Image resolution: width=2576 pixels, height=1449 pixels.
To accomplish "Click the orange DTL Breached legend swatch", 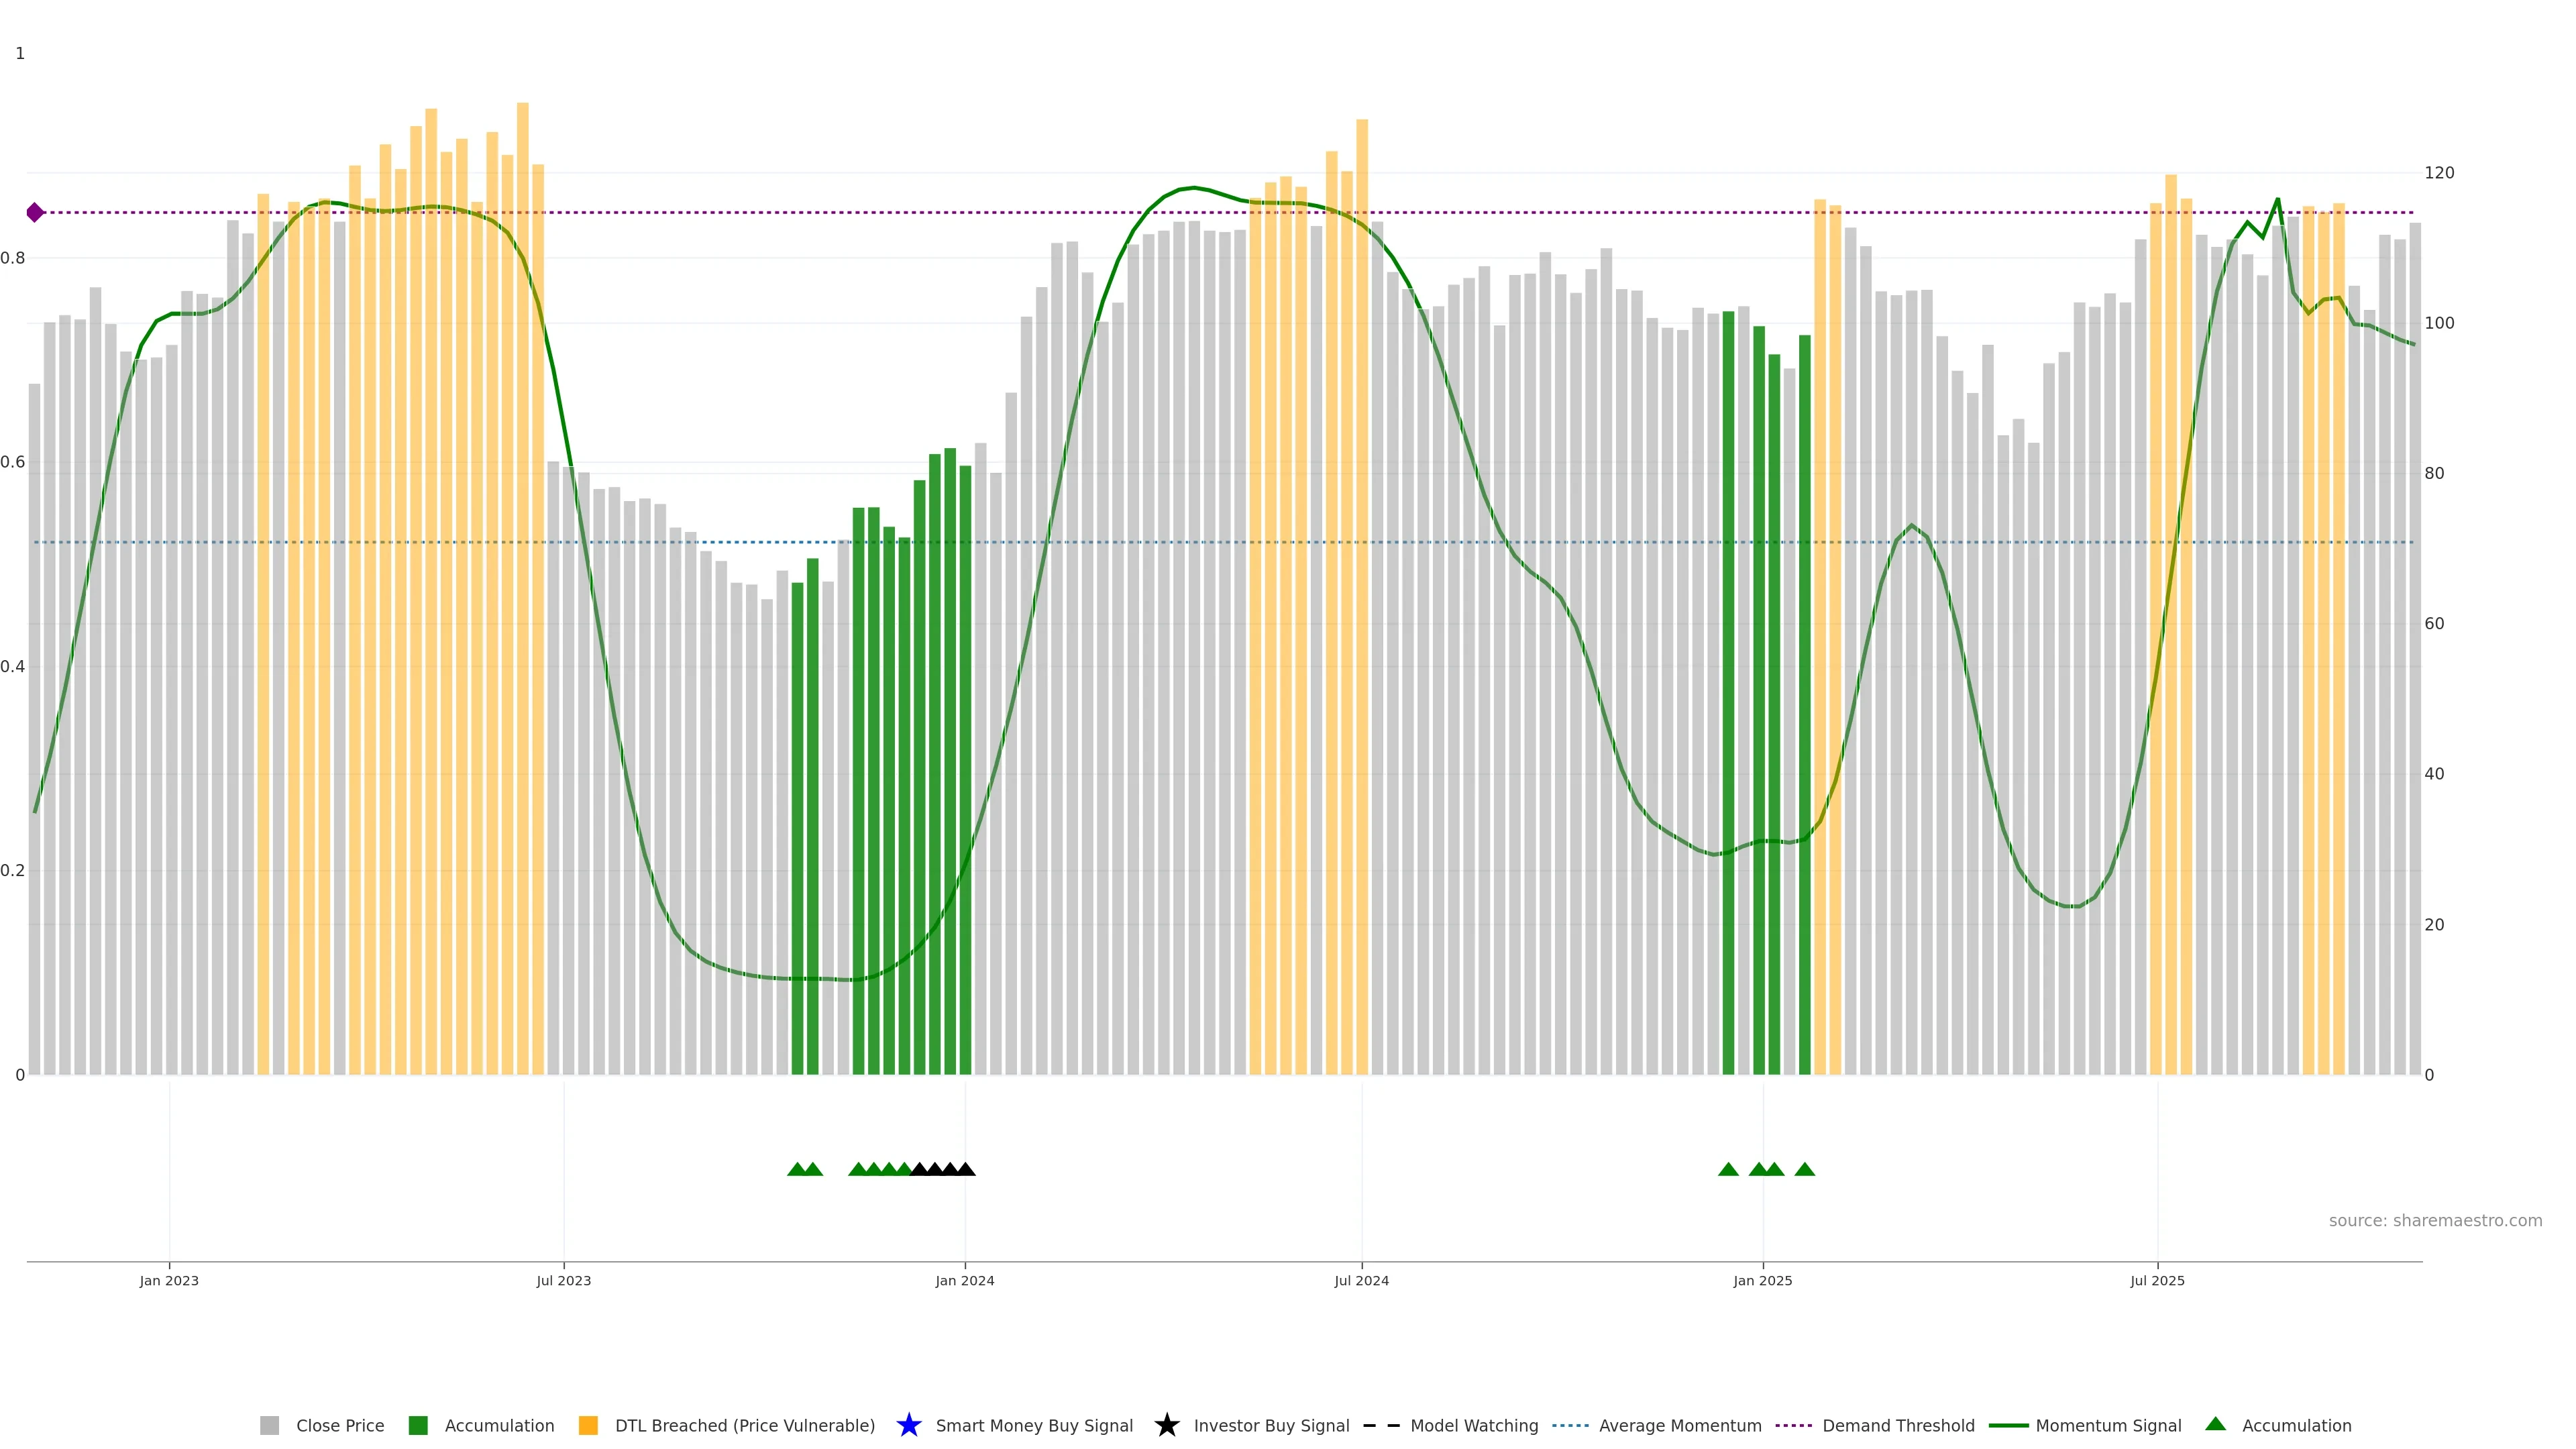I will (588, 1425).
